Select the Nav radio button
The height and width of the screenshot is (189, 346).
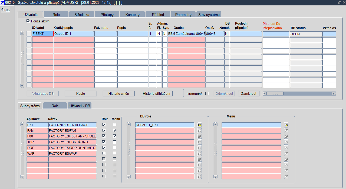(x=2, y=10)
